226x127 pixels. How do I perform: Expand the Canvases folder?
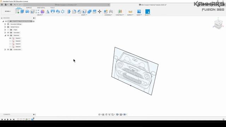click(x=5, y=32)
